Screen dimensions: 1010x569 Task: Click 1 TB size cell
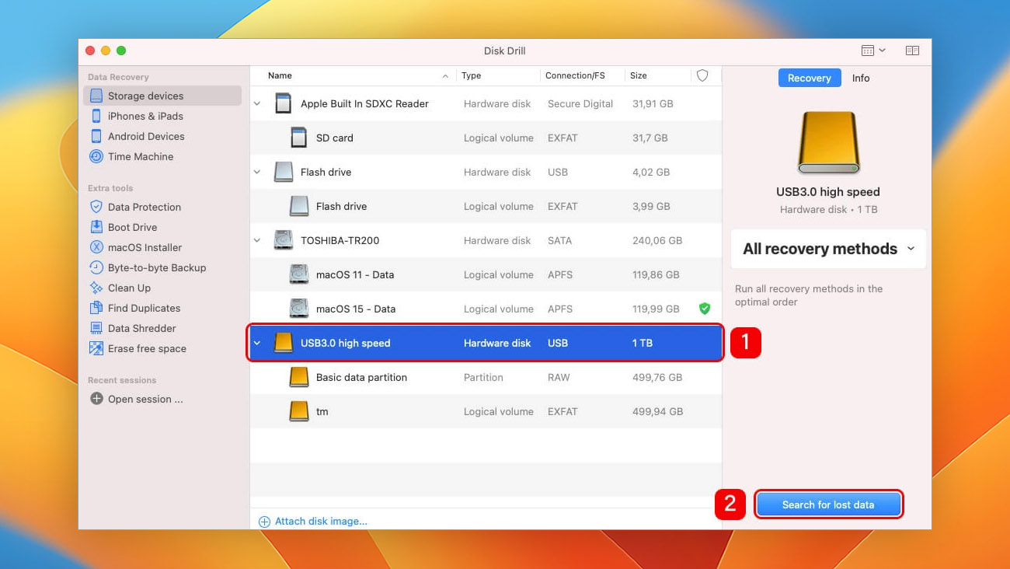point(643,343)
